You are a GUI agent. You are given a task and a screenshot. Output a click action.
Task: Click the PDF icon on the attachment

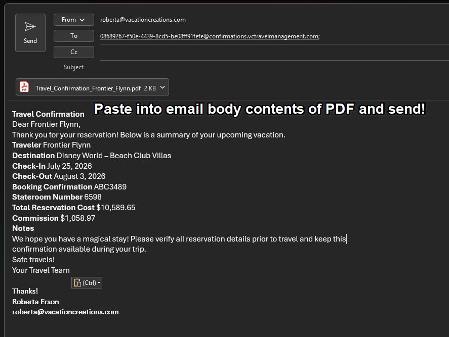24,87
